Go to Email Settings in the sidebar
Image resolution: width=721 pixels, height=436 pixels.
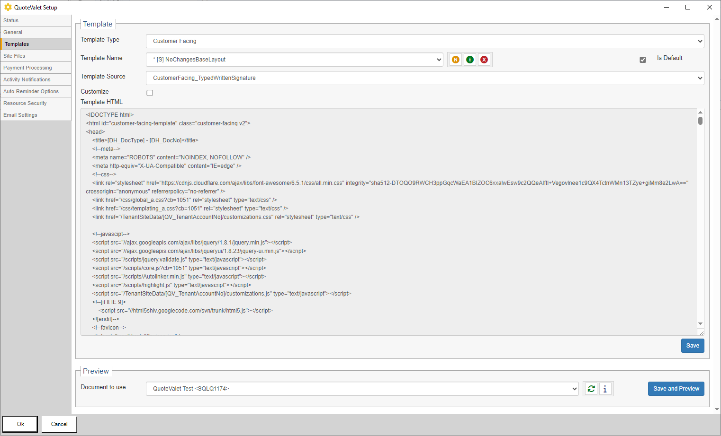point(20,115)
